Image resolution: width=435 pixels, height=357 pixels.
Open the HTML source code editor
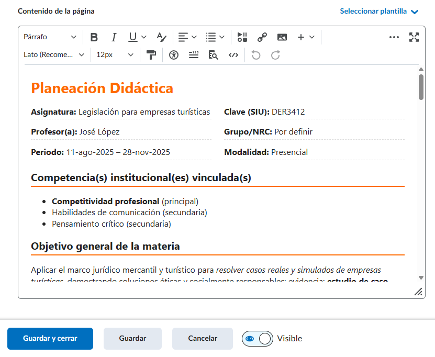(233, 55)
